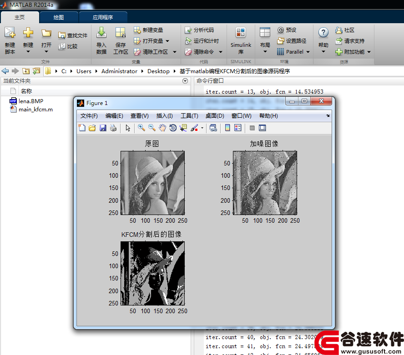Toggle the data cursor tool
The height and width of the screenshot is (355, 404).
tap(183, 128)
